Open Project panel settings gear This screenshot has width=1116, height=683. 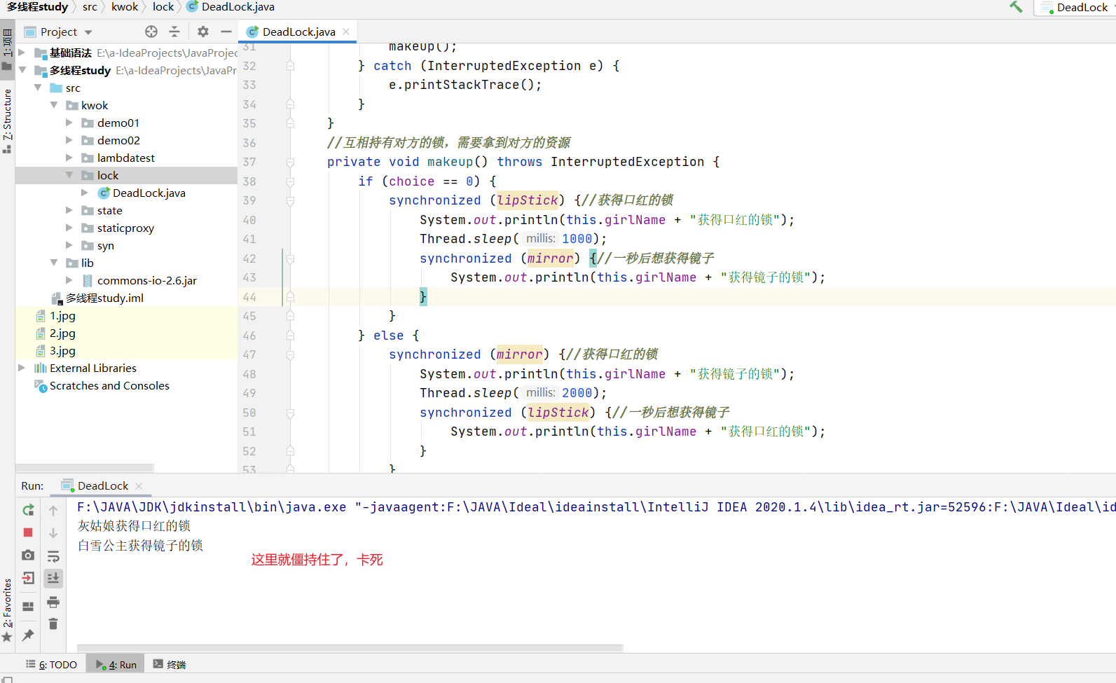203,32
